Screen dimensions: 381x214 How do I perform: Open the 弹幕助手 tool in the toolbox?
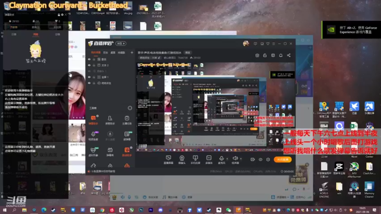point(93,120)
